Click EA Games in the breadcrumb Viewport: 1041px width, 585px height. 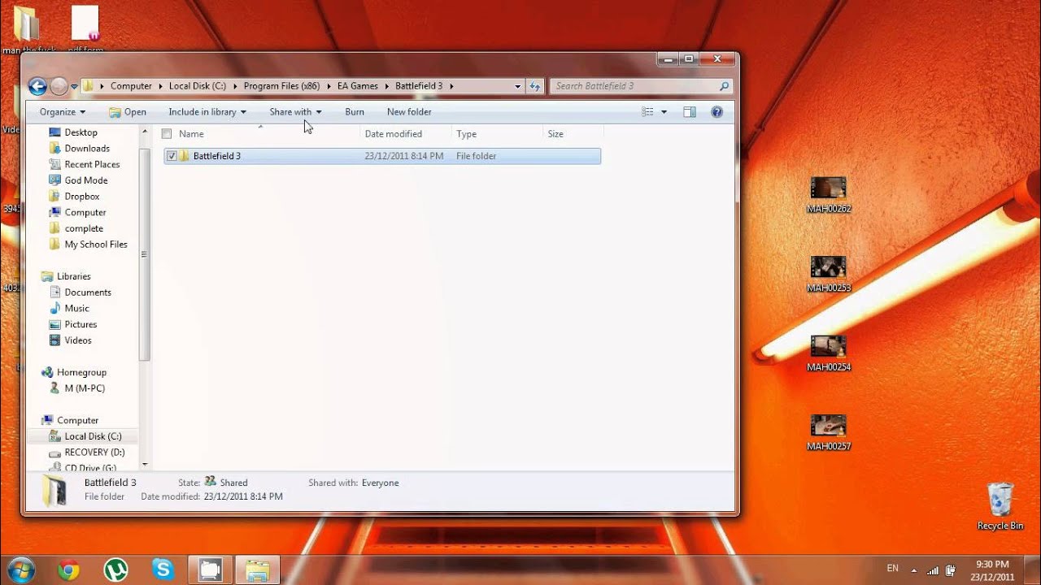(358, 86)
